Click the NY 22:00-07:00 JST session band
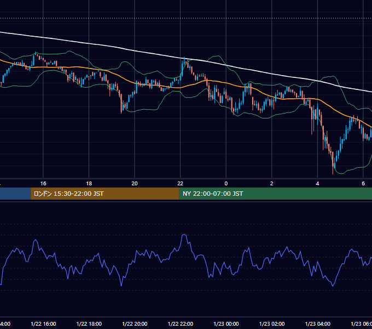The image size is (372, 329). click(x=275, y=194)
